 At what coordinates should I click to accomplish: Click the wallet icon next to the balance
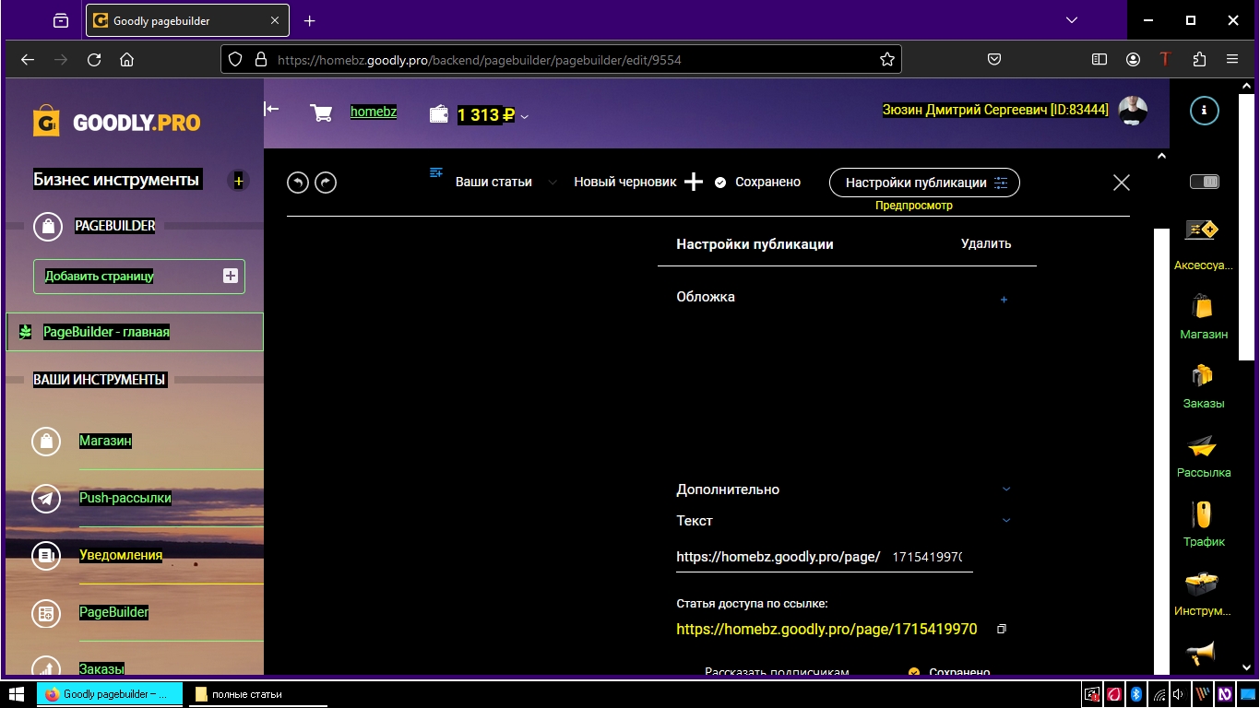point(439,114)
